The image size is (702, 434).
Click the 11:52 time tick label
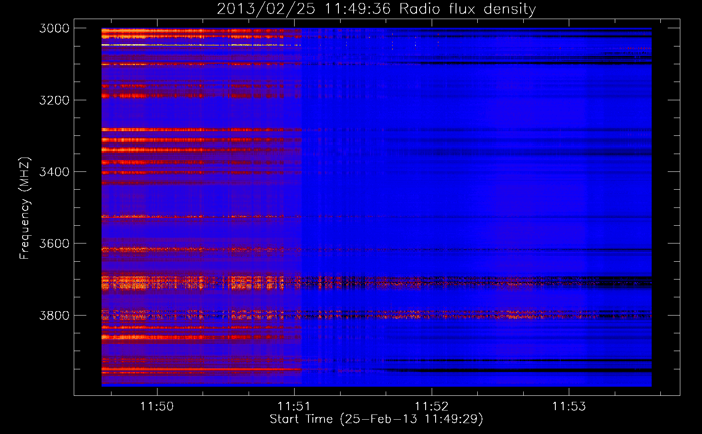point(431,407)
